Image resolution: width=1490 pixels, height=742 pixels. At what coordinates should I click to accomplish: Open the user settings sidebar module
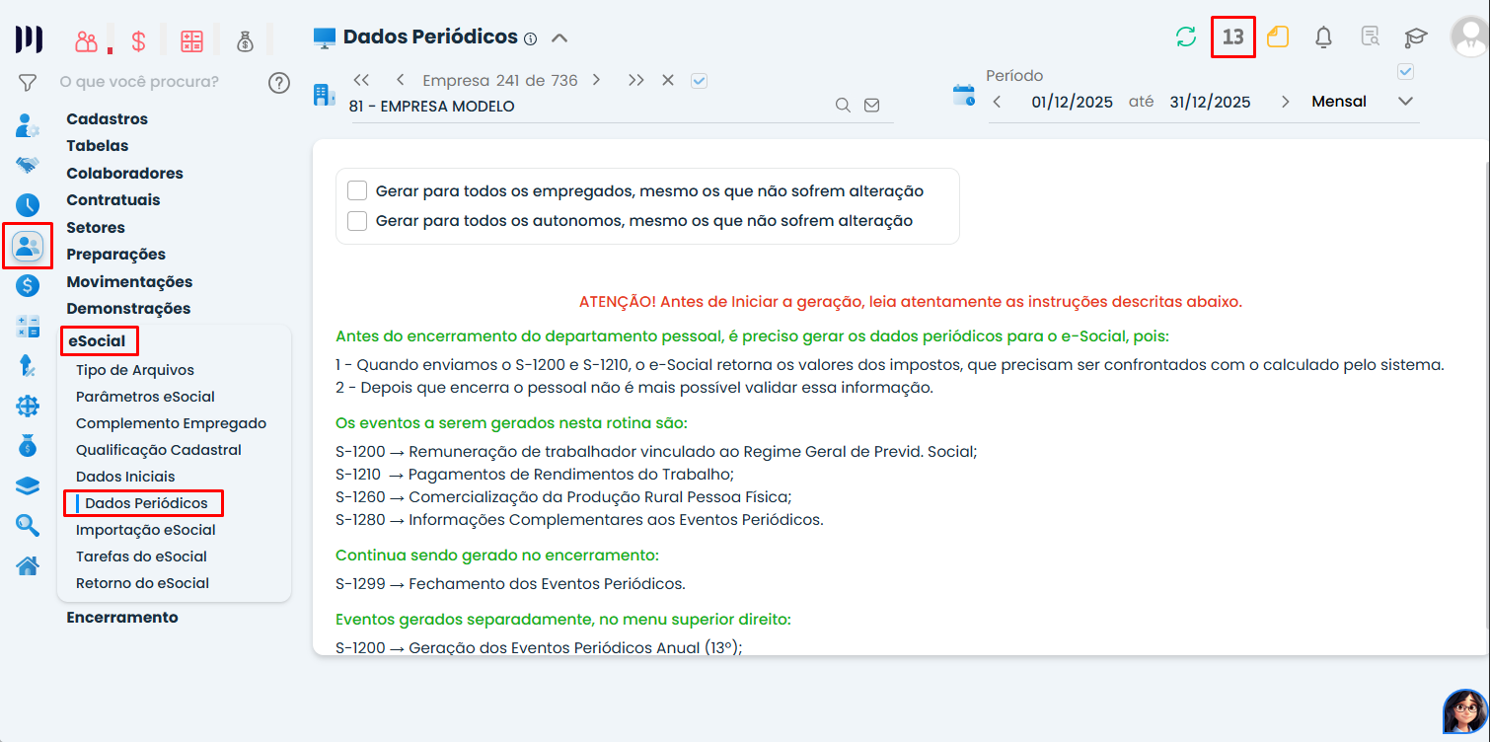pos(28,125)
